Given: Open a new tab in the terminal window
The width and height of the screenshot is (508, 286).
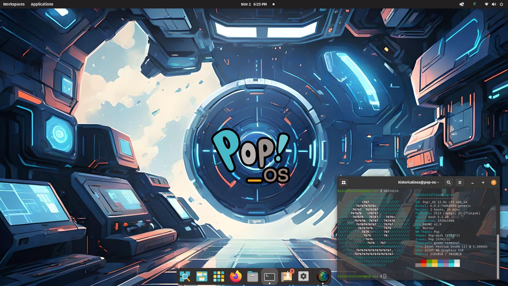Looking at the screenshot, I should (344, 182).
